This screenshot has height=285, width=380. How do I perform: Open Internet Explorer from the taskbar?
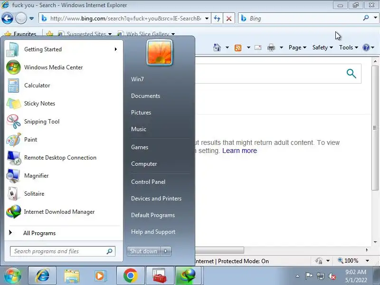click(43, 275)
